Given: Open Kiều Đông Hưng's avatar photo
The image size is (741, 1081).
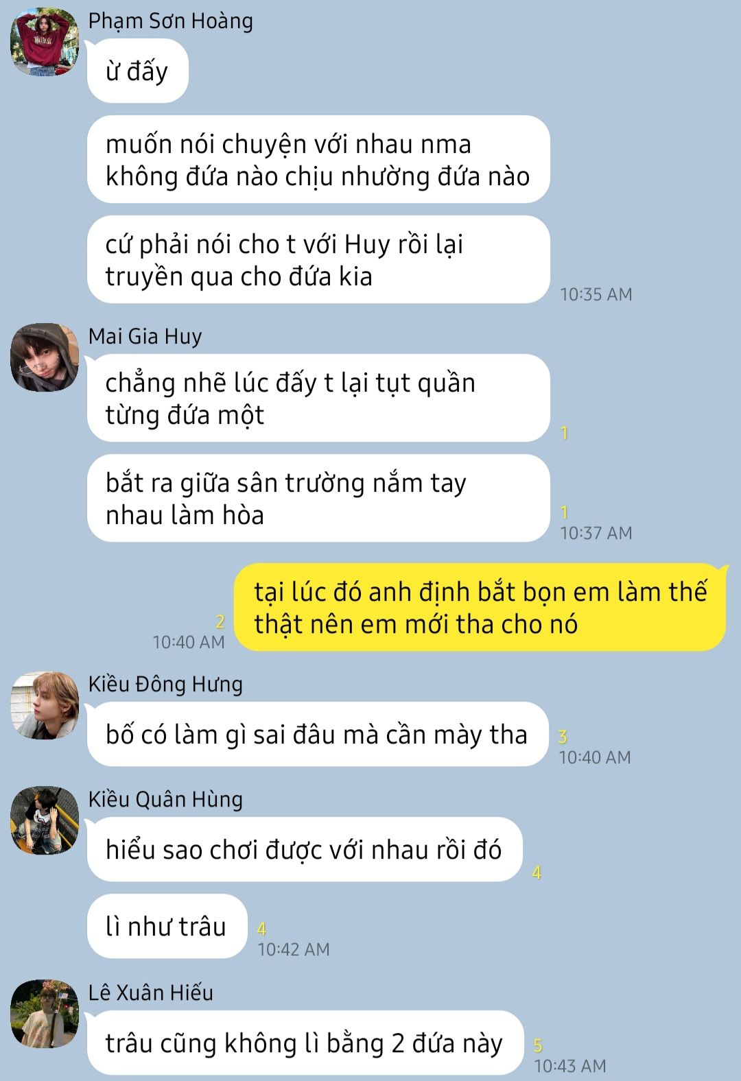Looking at the screenshot, I should [45, 705].
